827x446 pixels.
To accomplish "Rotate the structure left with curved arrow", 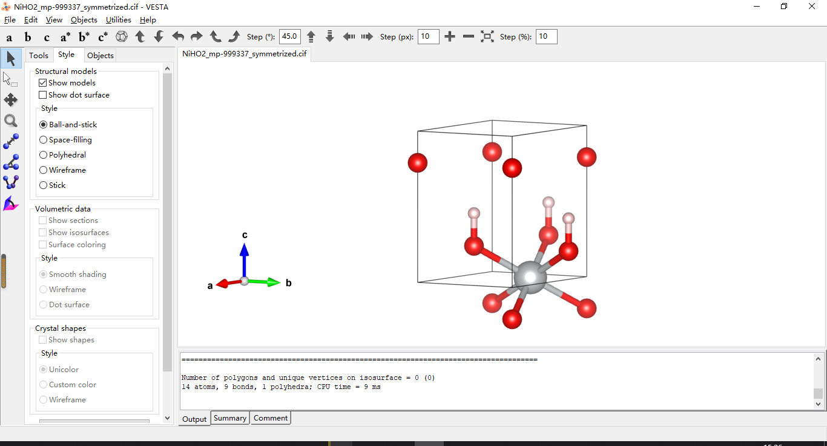I will [178, 37].
